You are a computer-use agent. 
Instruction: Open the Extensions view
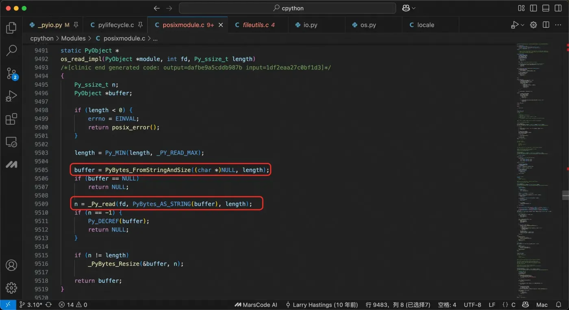pyautogui.click(x=11, y=119)
